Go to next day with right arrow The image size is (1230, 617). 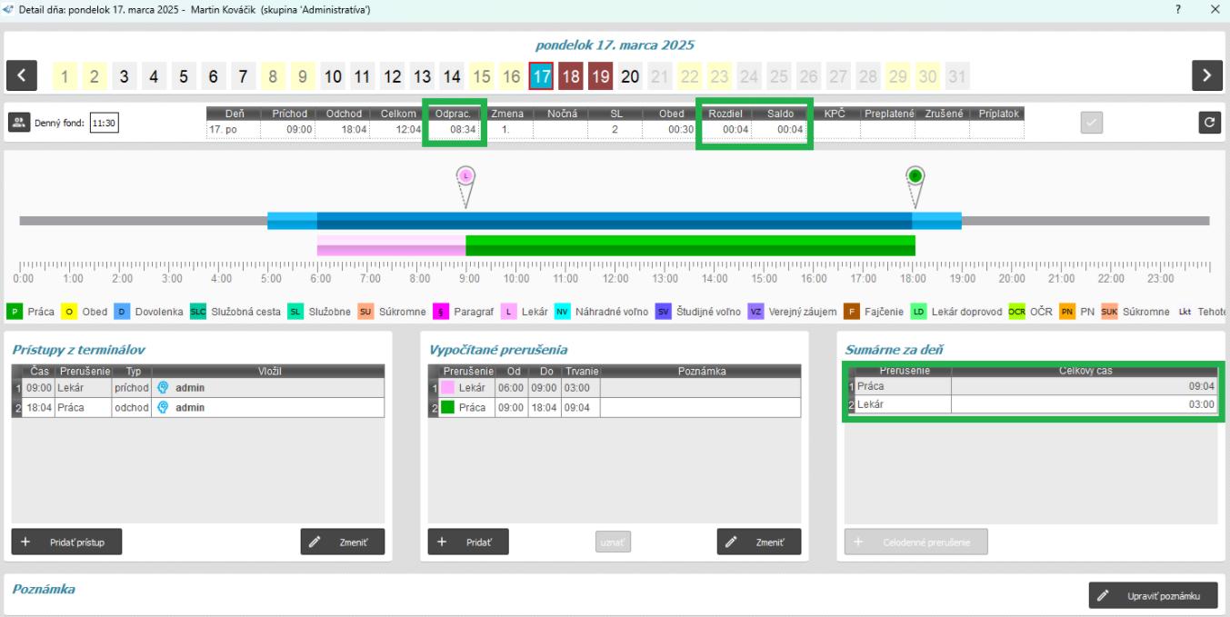[x=1206, y=75]
